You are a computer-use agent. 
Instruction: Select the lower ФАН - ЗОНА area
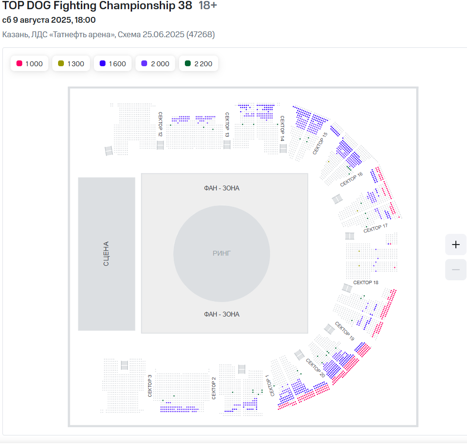pos(222,314)
